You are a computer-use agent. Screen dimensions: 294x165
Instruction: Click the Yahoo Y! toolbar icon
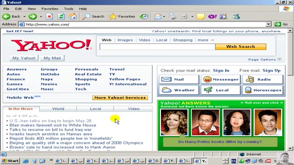pos(212,16)
